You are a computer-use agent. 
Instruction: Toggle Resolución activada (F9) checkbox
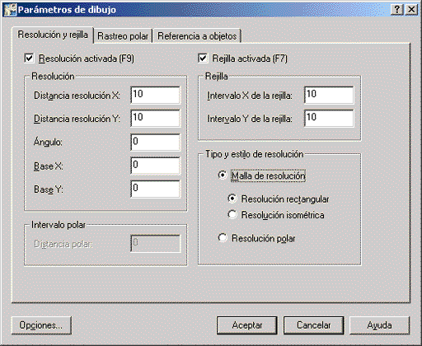29,58
